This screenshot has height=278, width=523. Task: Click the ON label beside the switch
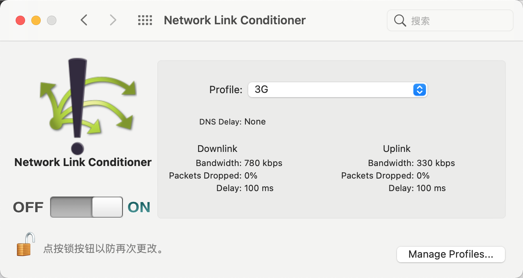(139, 207)
